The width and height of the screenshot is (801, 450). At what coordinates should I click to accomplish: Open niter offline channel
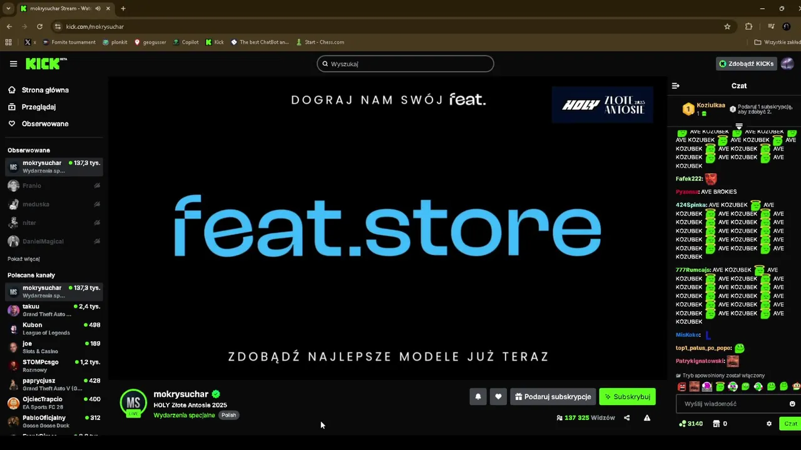point(54,222)
